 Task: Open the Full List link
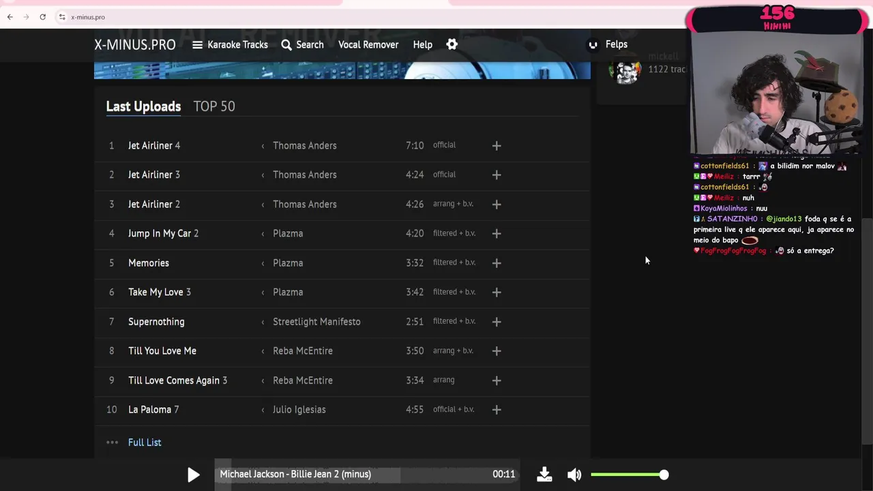point(145,443)
